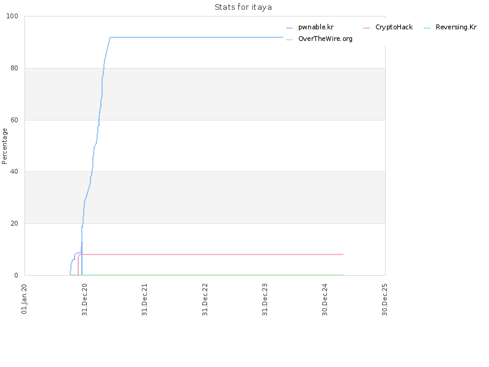Click the 31.Dec.20 x-axis label
The width and height of the screenshot is (489, 367).
click(84, 300)
